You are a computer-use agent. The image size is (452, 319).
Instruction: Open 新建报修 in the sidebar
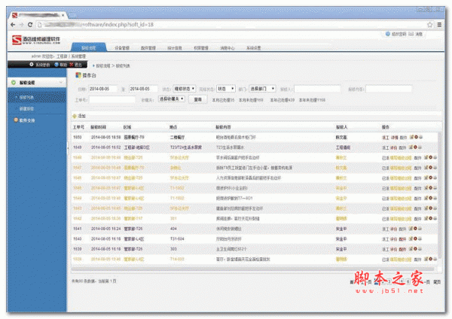tap(26, 109)
